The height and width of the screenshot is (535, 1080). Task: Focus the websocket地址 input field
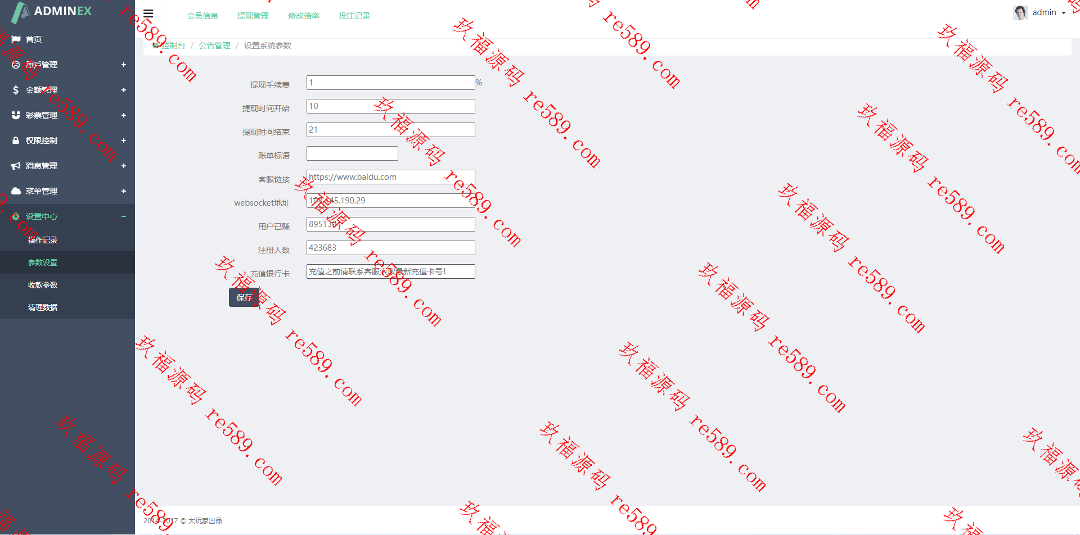click(x=391, y=201)
